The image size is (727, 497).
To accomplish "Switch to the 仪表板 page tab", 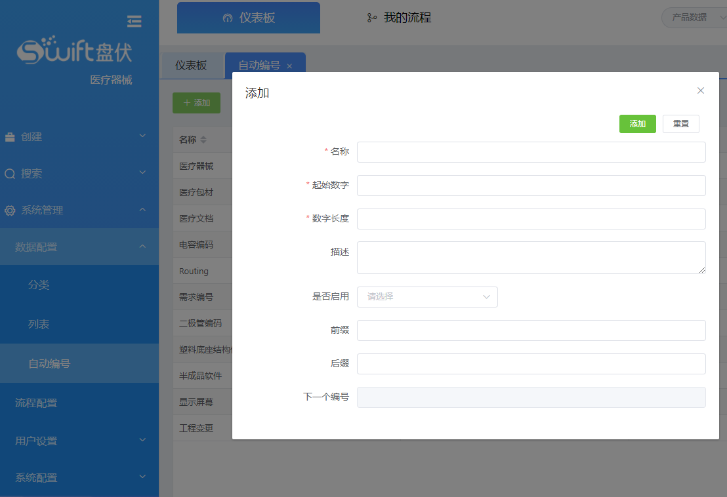I will pyautogui.click(x=191, y=66).
